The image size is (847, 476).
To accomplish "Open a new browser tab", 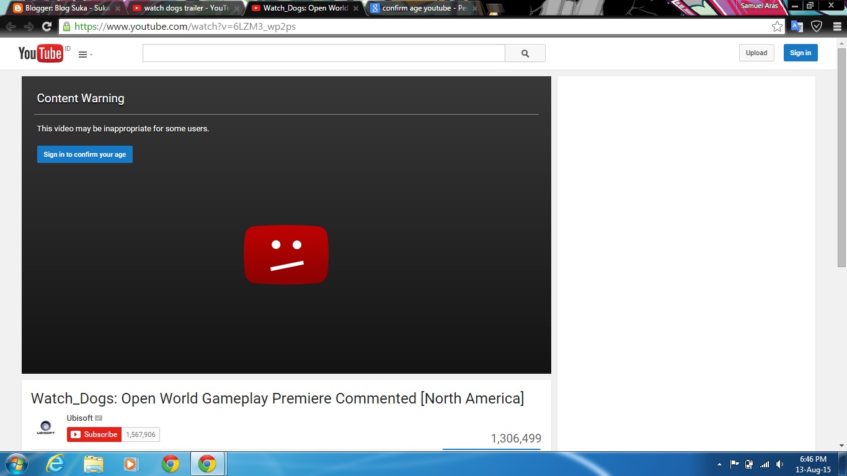I will [x=495, y=9].
